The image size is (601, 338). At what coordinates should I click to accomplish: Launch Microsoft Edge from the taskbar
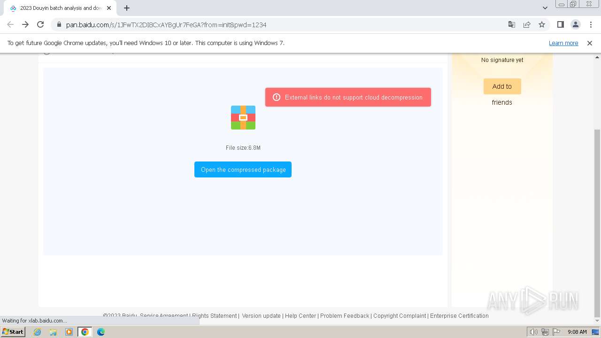[100, 332]
